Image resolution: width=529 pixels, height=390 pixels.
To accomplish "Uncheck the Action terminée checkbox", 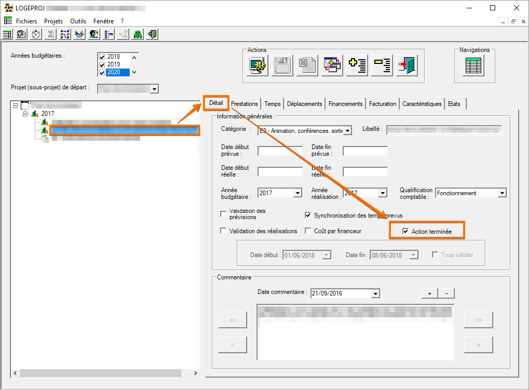I will coord(405,231).
